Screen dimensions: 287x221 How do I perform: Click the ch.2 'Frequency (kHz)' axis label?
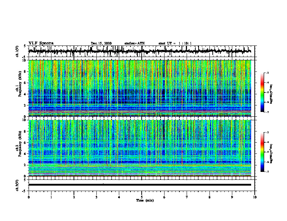click(x=20, y=144)
